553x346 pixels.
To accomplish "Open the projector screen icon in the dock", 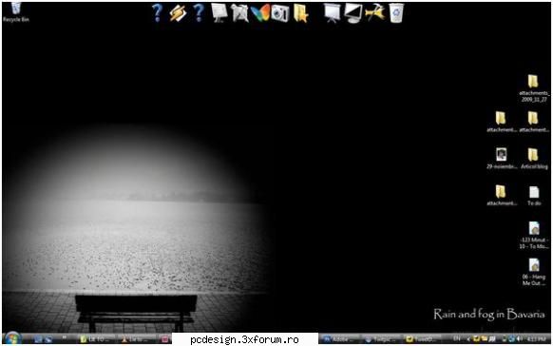I will coord(332,13).
